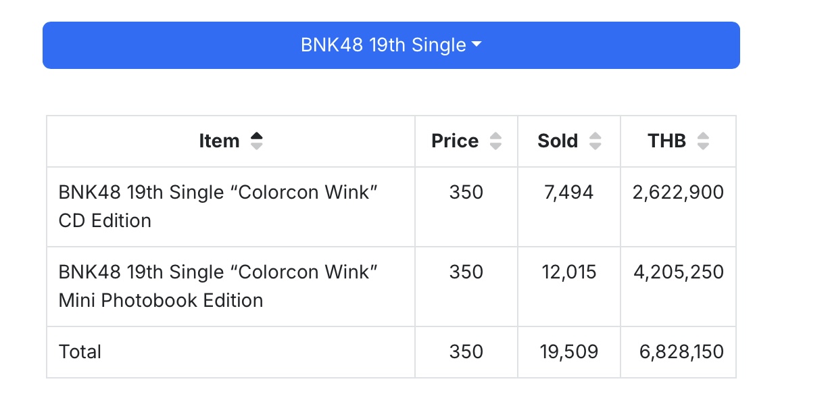828x415 pixels.
Task: Click the 6,828,150 total THB amount
Action: [x=681, y=351]
